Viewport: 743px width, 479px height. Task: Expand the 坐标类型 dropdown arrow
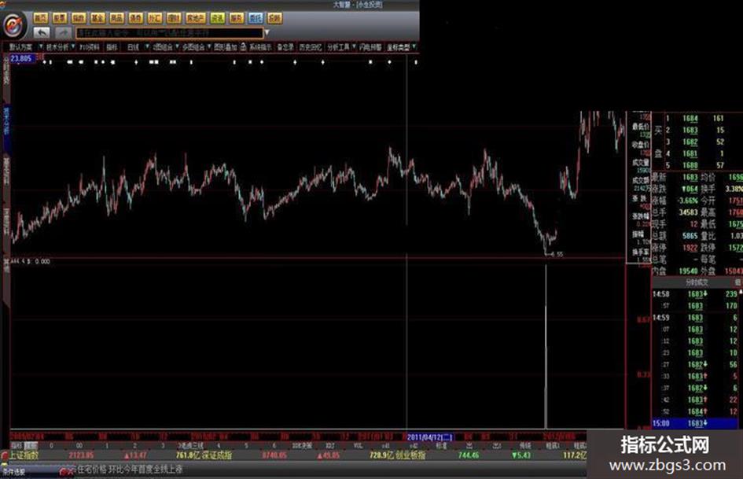click(x=414, y=46)
